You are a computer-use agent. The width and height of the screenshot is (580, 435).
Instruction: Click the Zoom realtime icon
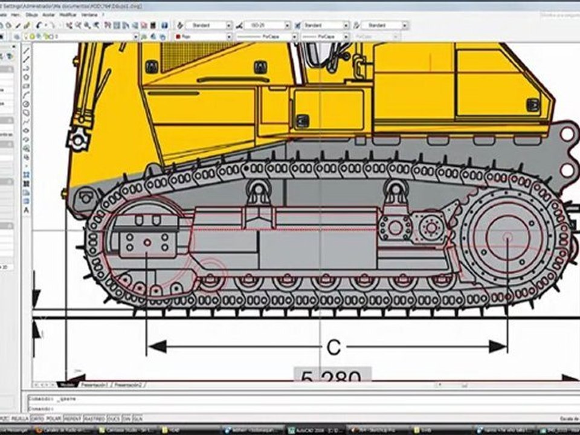pos(78,25)
